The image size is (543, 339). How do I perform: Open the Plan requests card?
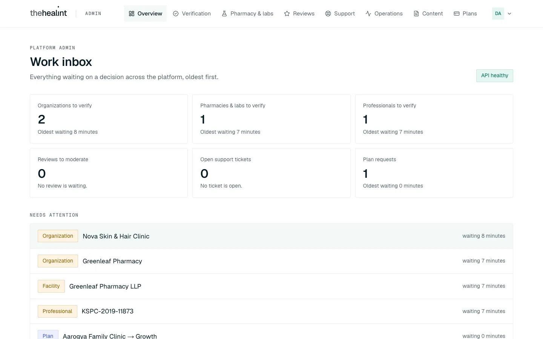click(434, 173)
